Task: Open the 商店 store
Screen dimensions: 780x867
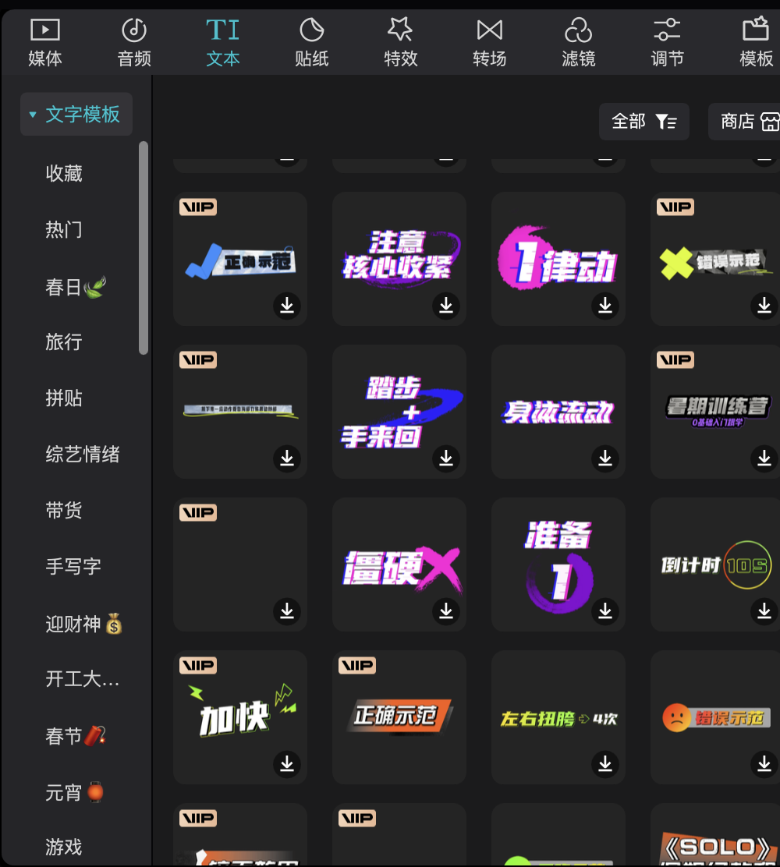Action: (744, 121)
